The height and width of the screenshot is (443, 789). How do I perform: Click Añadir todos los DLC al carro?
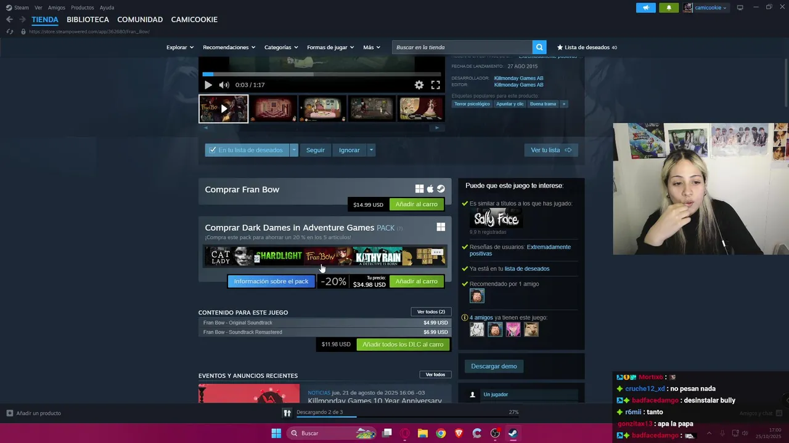click(403, 345)
